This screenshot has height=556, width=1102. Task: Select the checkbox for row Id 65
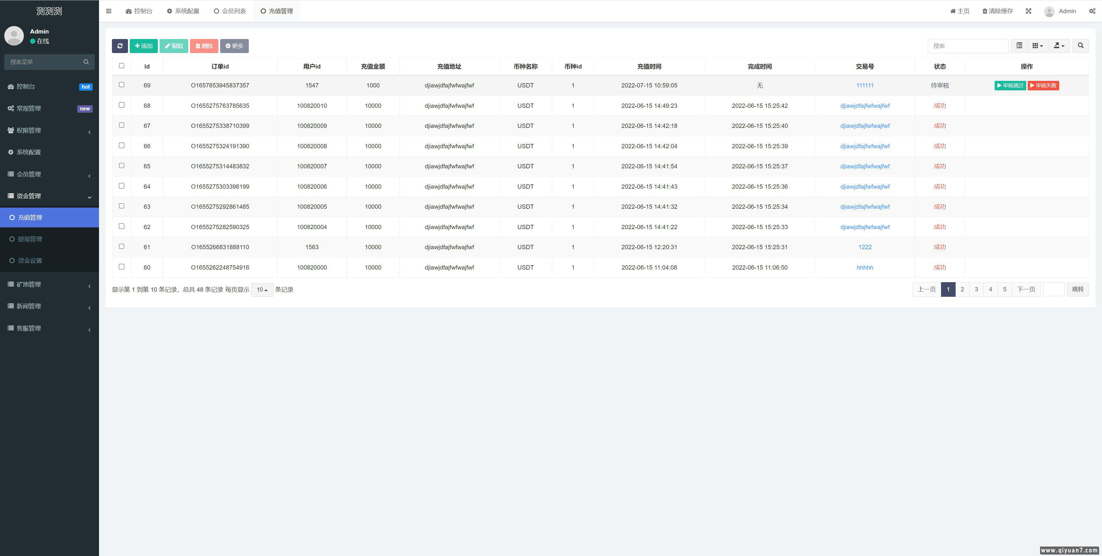point(121,165)
